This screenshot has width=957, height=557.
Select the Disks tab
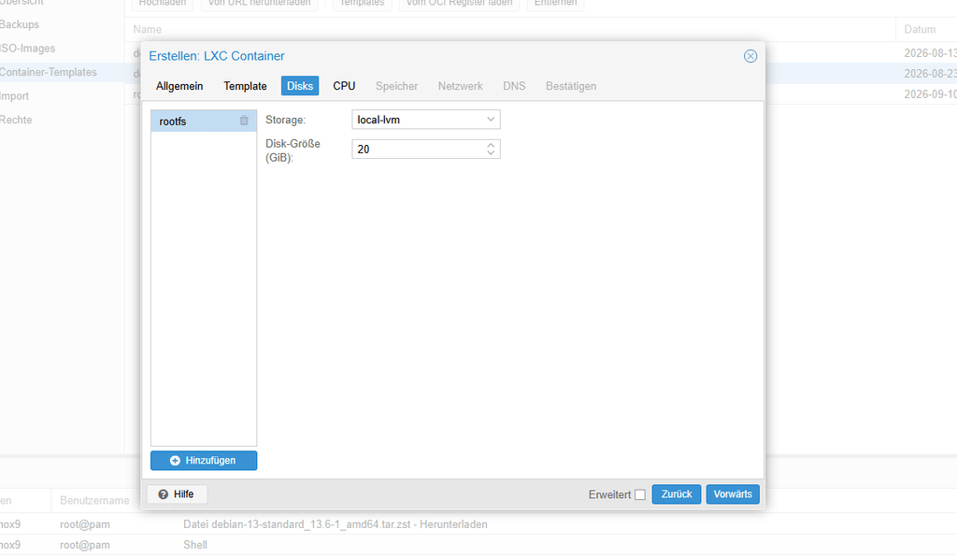pyautogui.click(x=300, y=86)
